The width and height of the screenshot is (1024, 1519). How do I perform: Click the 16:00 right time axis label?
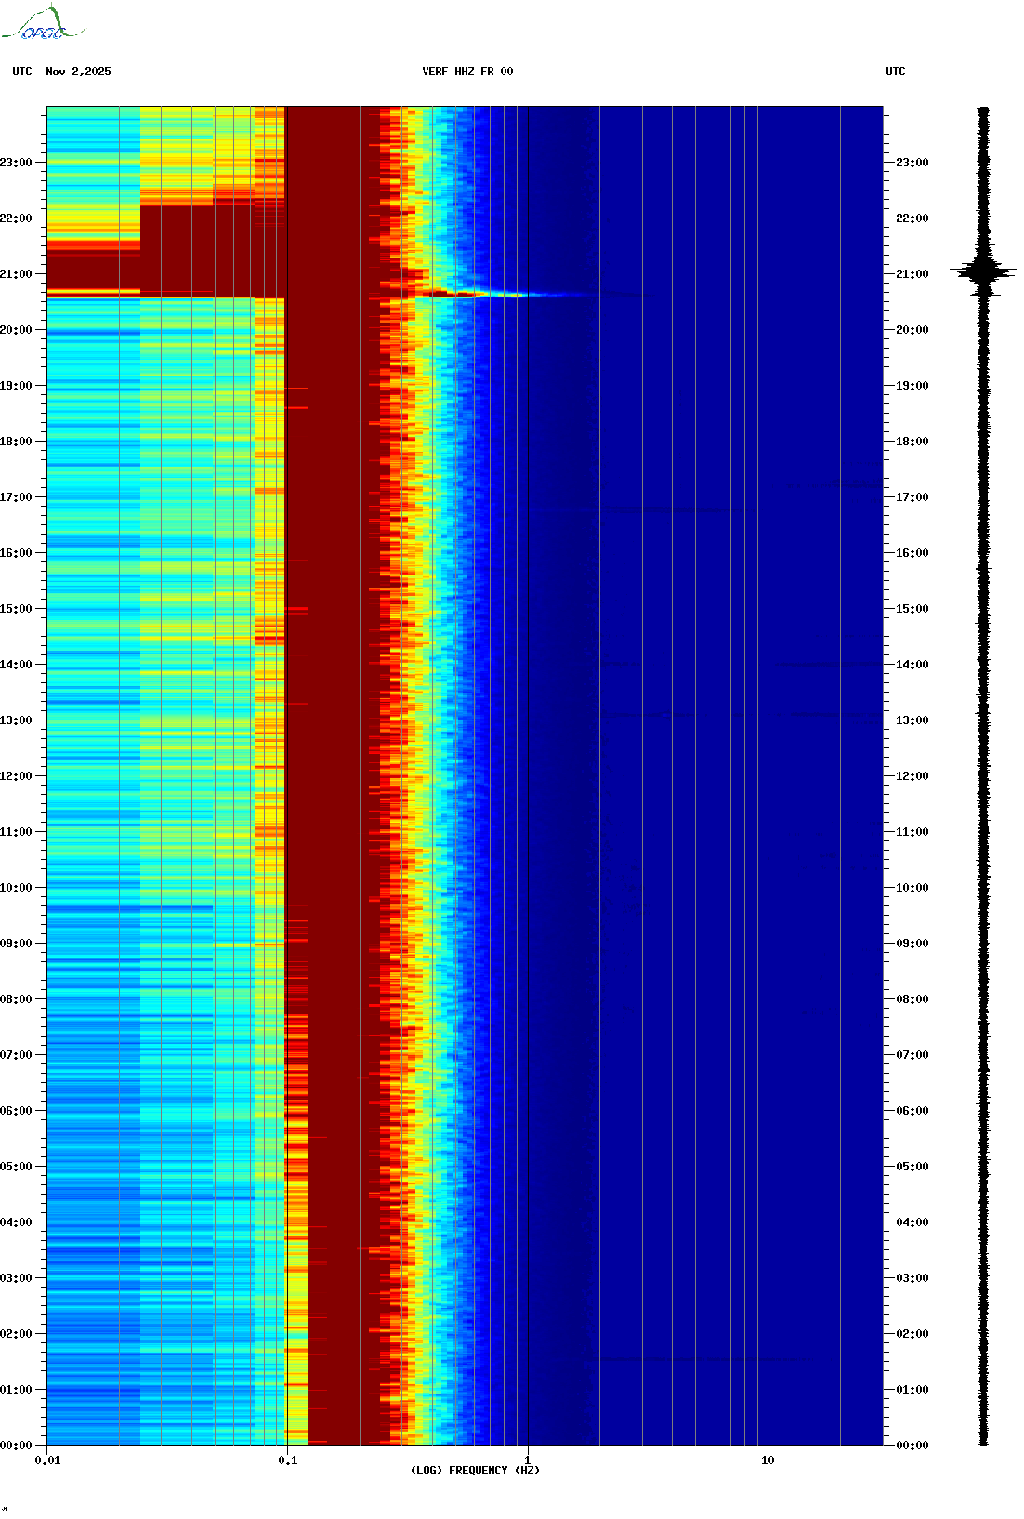pos(912,553)
